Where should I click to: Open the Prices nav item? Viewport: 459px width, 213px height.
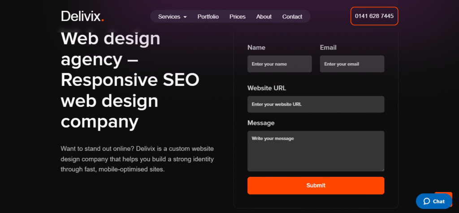coord(238,17)
